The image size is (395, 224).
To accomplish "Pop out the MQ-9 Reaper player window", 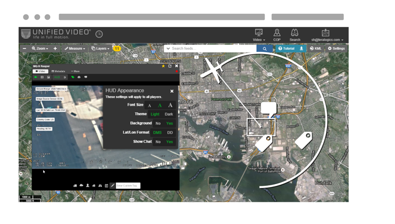I will (x=170, y=66).
